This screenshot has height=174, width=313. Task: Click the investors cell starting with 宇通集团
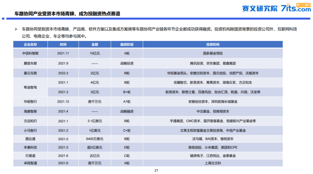coord(213,121)
